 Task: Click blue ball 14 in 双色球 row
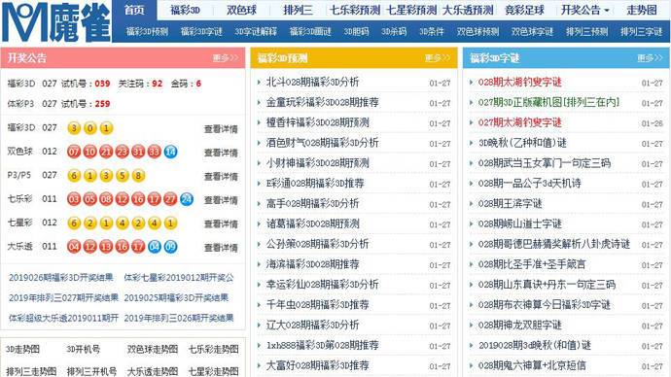pos(170,152)
